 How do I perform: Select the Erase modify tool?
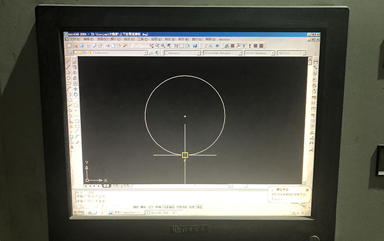point(74,61)
